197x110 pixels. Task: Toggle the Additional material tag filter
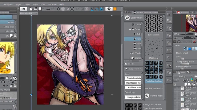pyautogui.click(x=133, y=88)
